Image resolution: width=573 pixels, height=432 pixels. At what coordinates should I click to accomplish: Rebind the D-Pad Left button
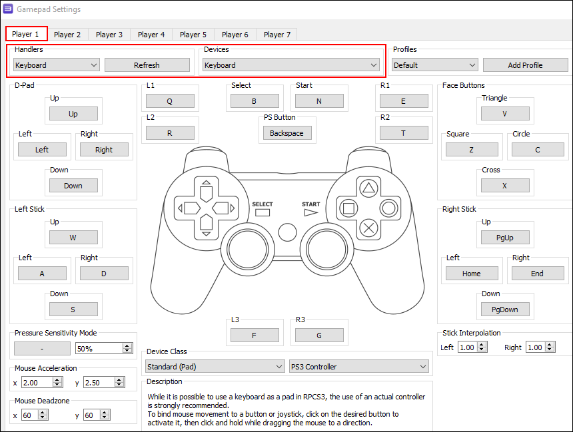(x=43, y=150)
